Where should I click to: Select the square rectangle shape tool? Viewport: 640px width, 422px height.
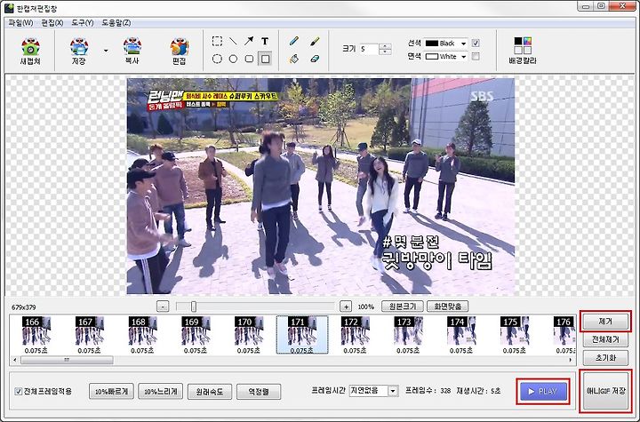pyautogui.click(x=265, y=59)
